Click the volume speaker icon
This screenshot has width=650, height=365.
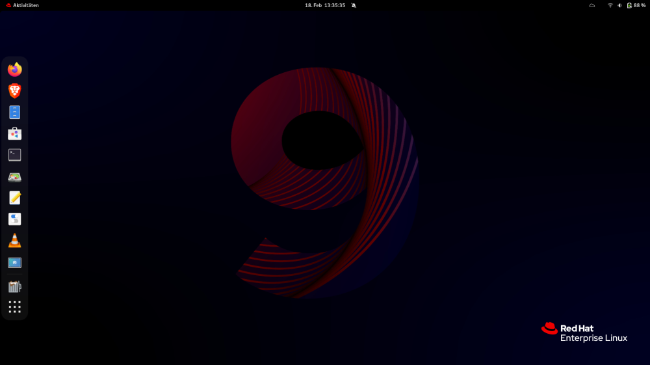[619, 5]
